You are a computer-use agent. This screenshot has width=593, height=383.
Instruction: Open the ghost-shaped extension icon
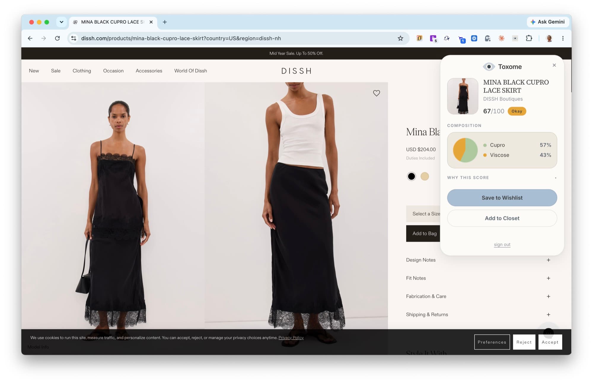(488, 38)
